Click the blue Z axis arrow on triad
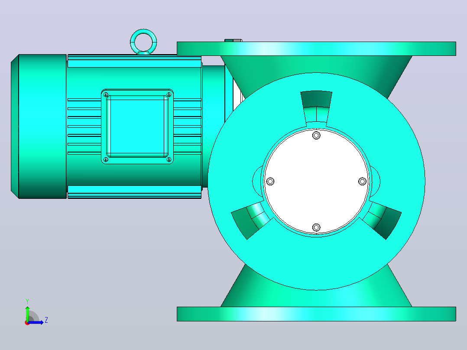The width and height of the screenshot is (467, 350). click(x=36, y=322)
